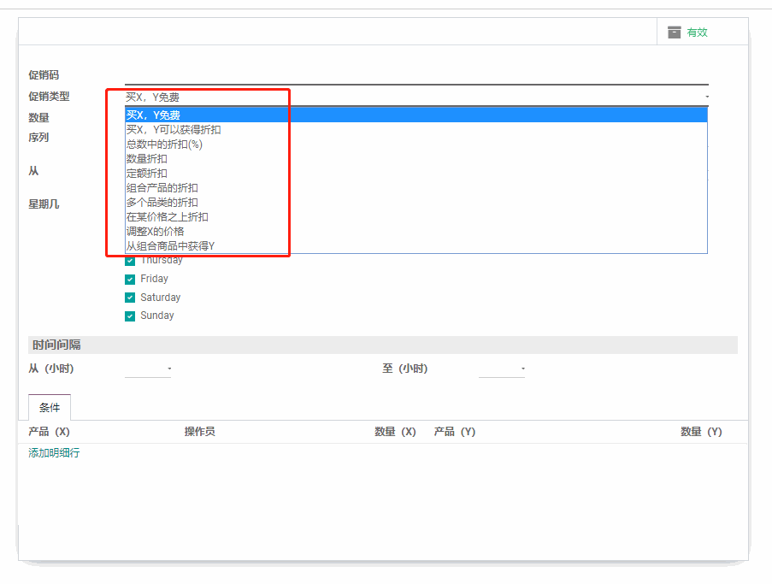Click the 促销码 input field
The width and height of the screenshot is (772, 584).
416,75
